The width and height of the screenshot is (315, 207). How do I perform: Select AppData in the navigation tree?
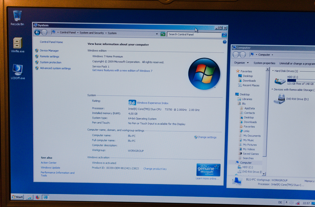pyautogui.click(x=250, y=108)
